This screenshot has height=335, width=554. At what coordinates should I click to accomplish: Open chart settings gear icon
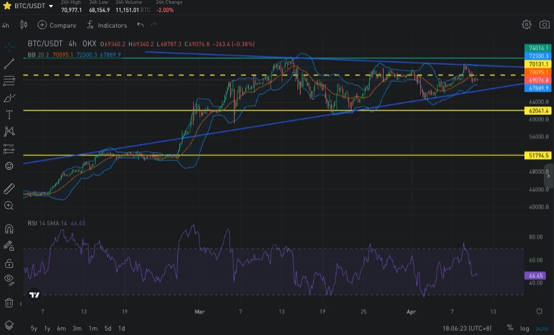coord(526,25)
